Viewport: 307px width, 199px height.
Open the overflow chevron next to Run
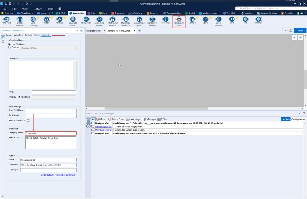pos(285,31)
